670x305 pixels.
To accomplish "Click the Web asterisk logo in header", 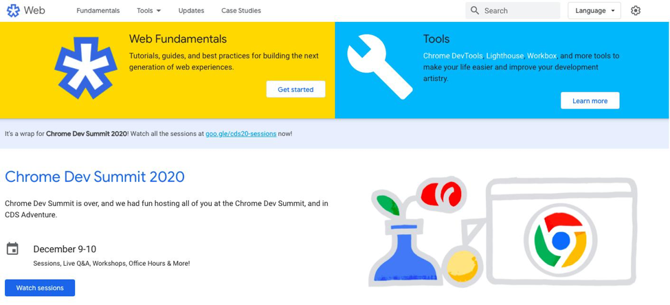I will point(13,11).
